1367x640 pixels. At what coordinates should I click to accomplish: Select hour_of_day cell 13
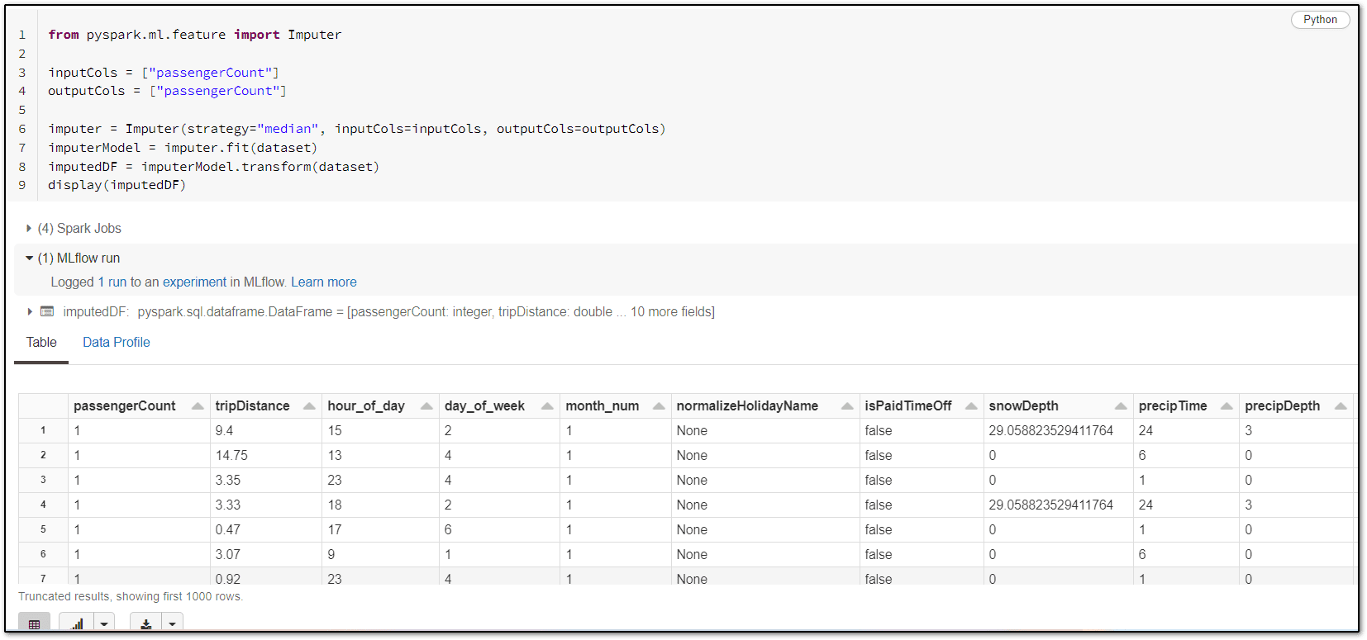(380, 455)
